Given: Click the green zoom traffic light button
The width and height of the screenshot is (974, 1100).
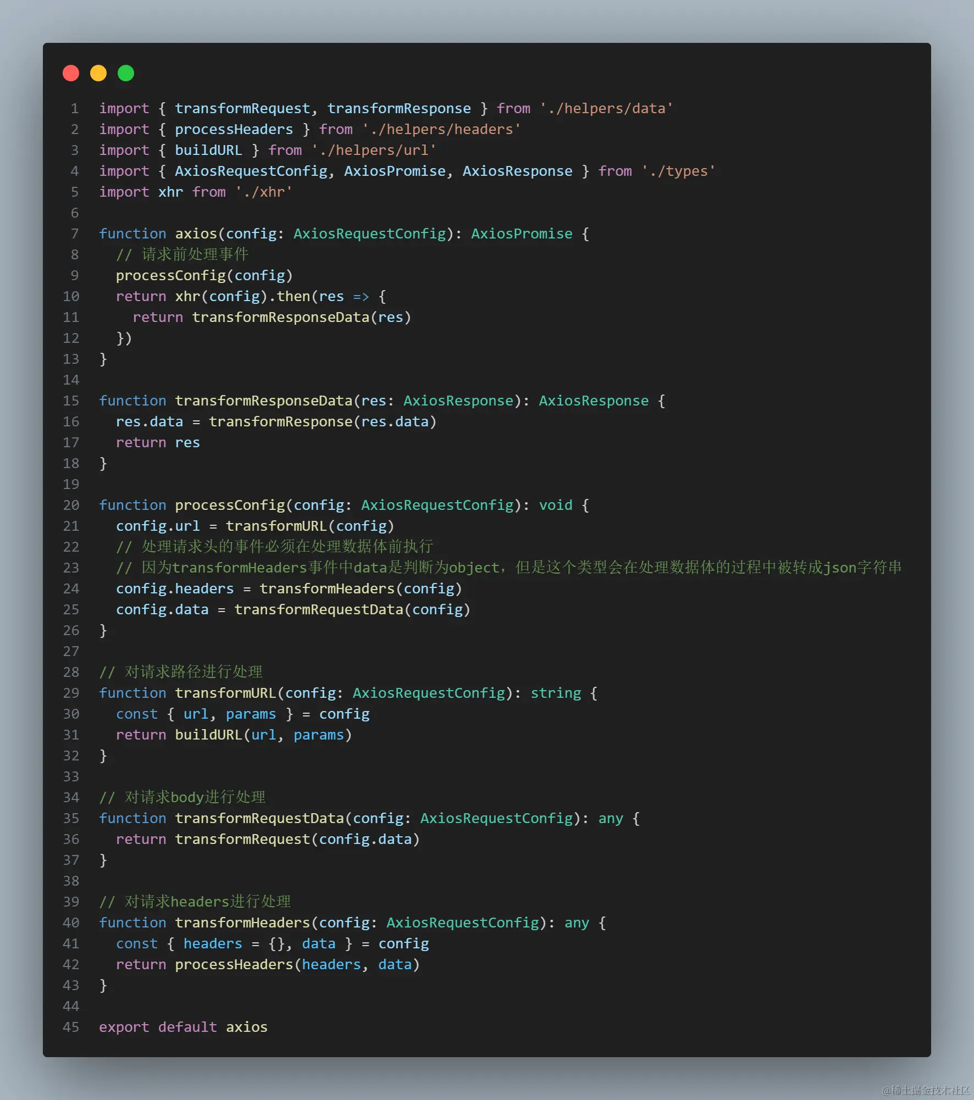Looking at the screenshot, I should [x=125, y=73].
